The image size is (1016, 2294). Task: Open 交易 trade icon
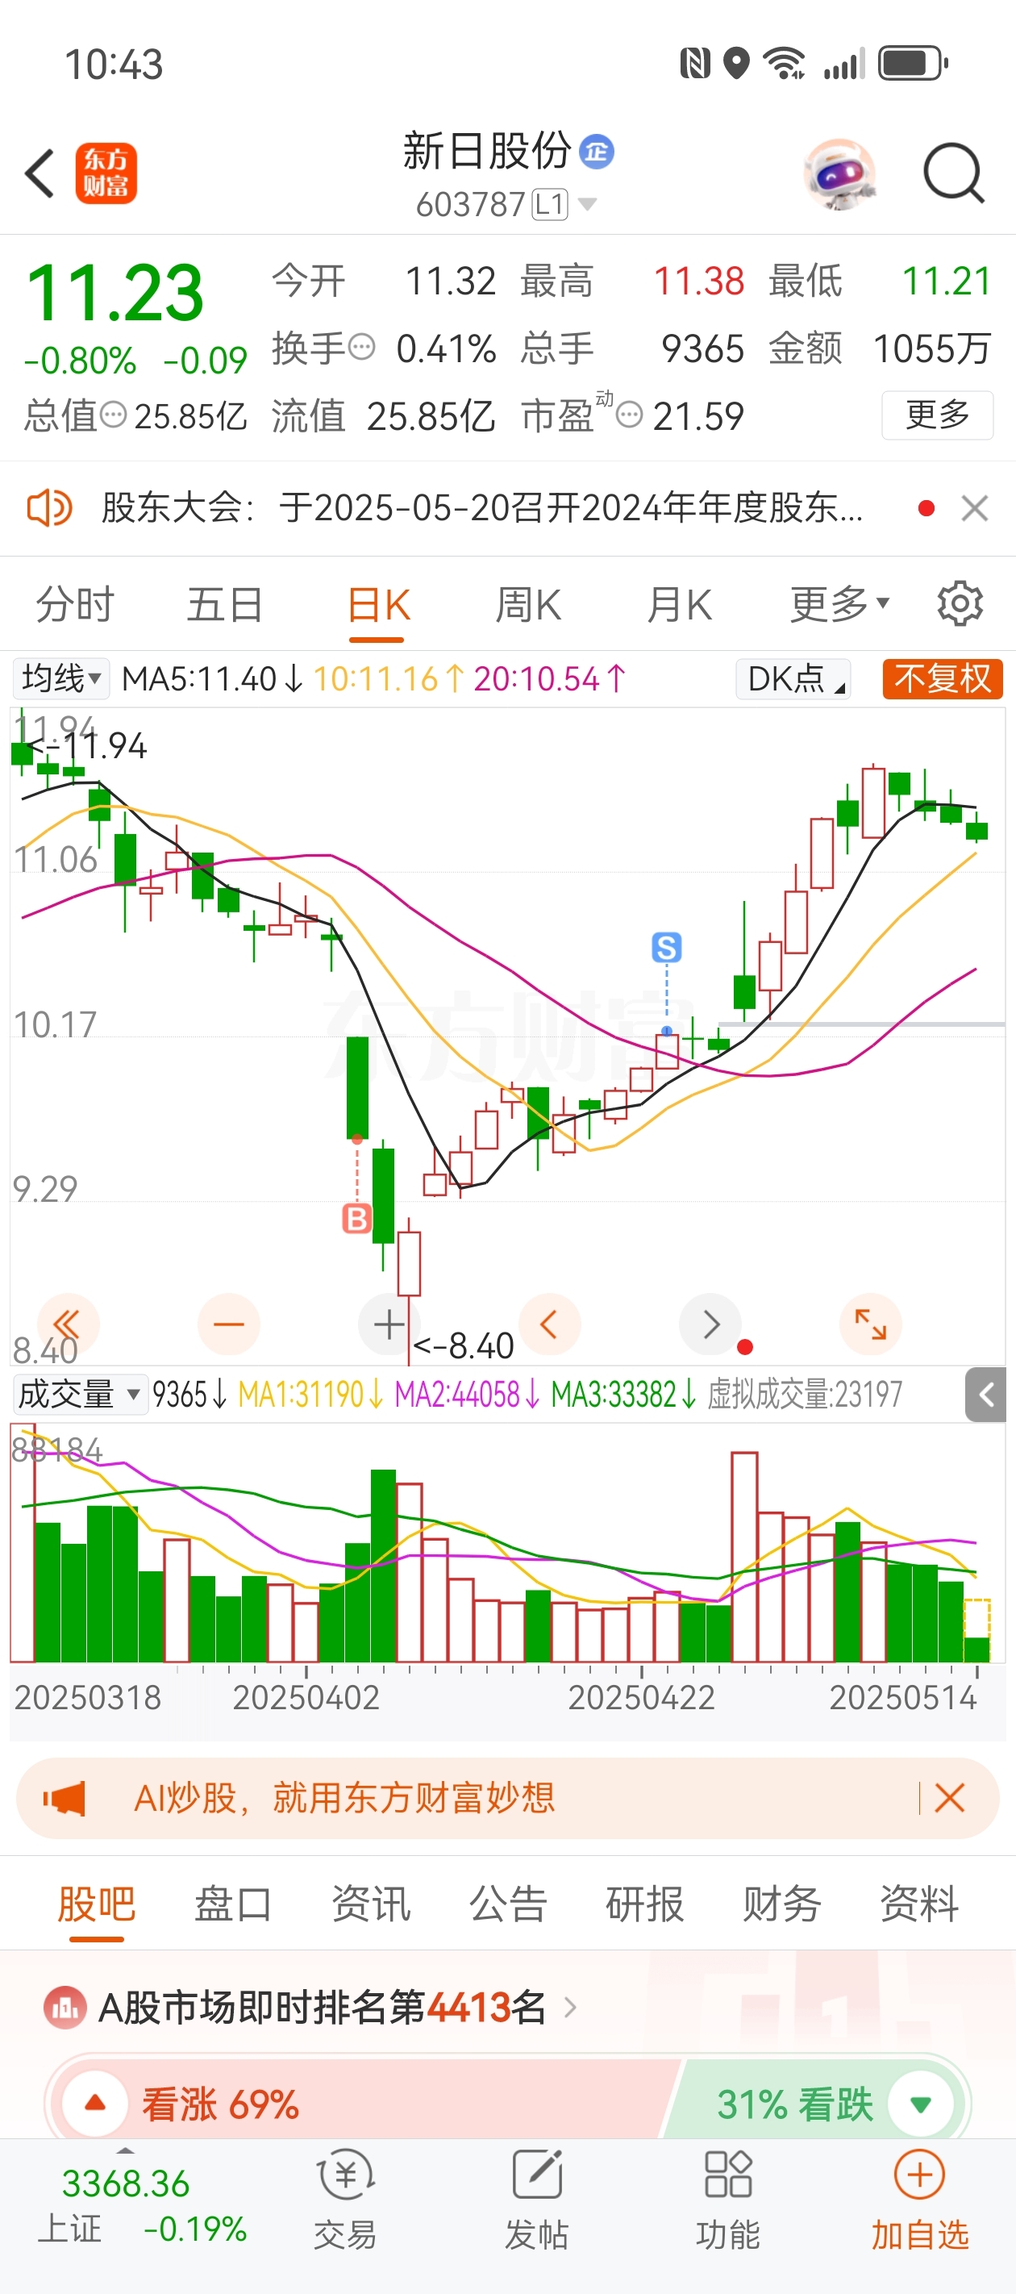[x=345, y=2175]
